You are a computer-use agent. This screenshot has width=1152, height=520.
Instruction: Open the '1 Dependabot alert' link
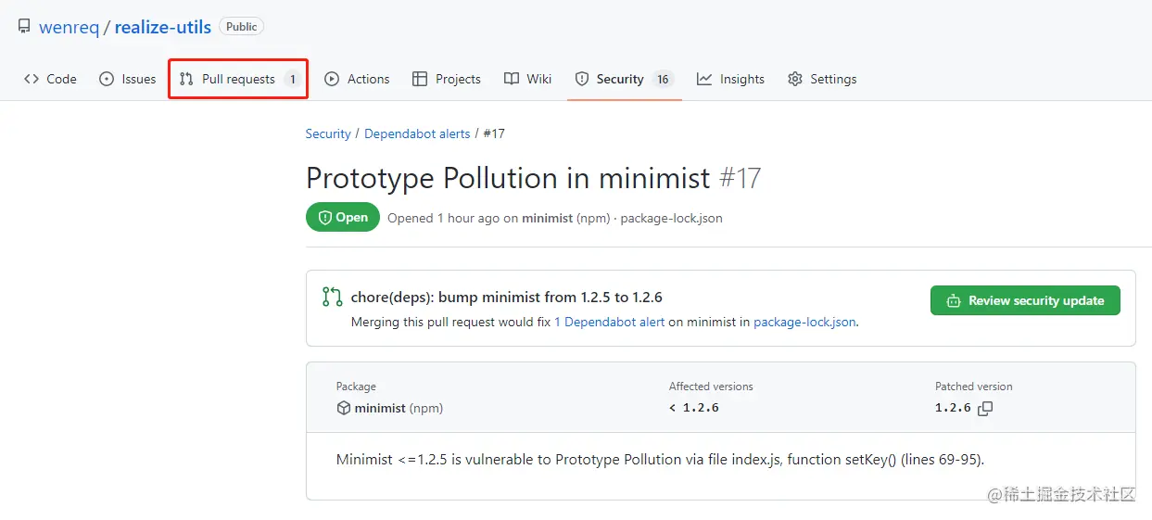609,323
